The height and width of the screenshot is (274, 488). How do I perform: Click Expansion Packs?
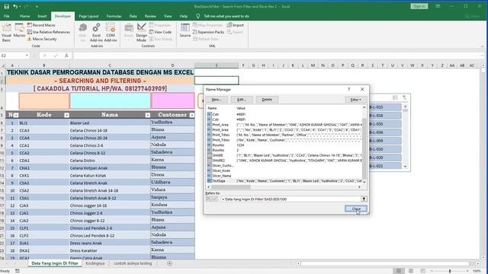(x=208, y=32)
